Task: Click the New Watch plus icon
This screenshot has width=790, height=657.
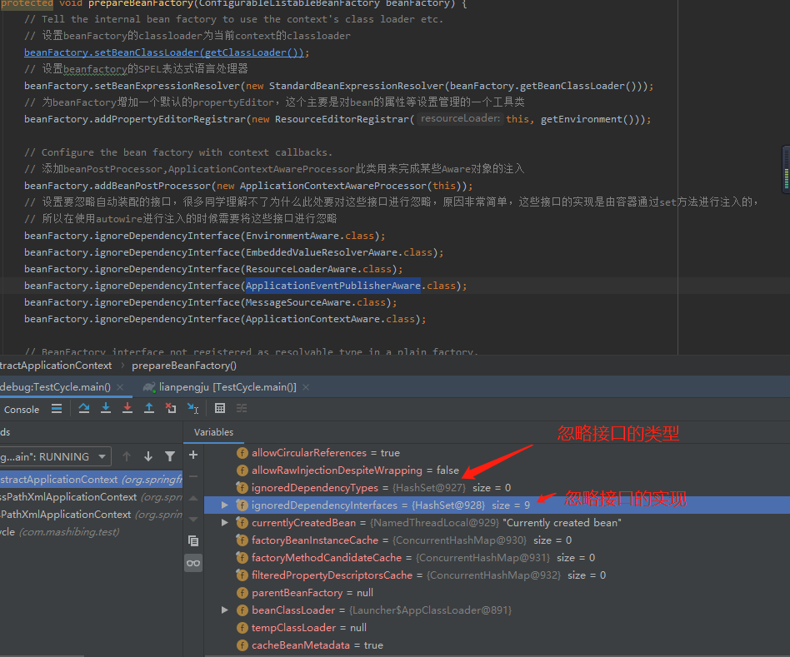Action: tap(193, 455)
